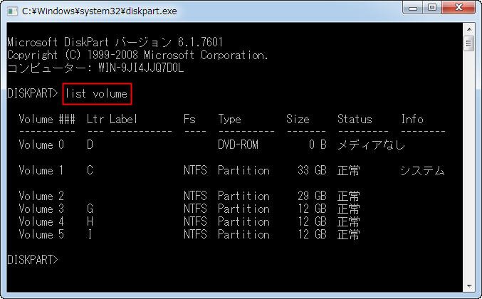482x299 pixels.
Task: Click the scrollbar up arrow
Action: pos(469,29)
